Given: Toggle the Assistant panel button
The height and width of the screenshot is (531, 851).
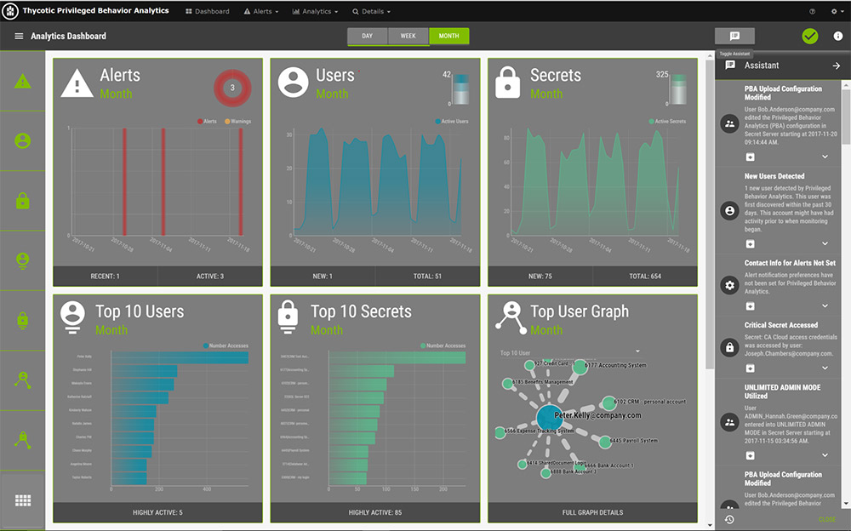Looking at the screenshot, I should (x=734, y=36).
